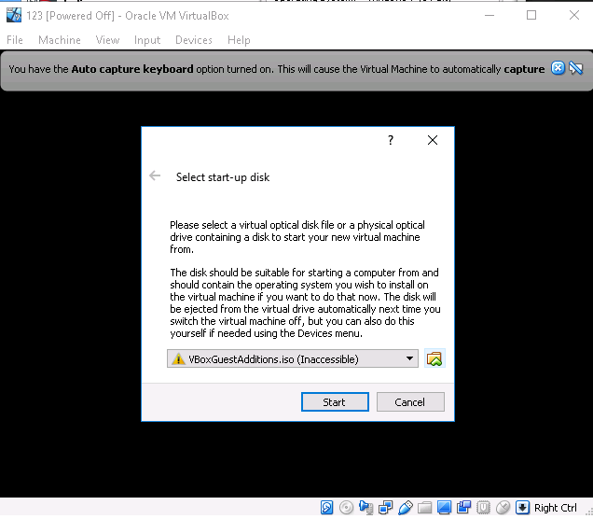Click the network adapter status icon
The image size is (593, 519).
pos(386,508)
